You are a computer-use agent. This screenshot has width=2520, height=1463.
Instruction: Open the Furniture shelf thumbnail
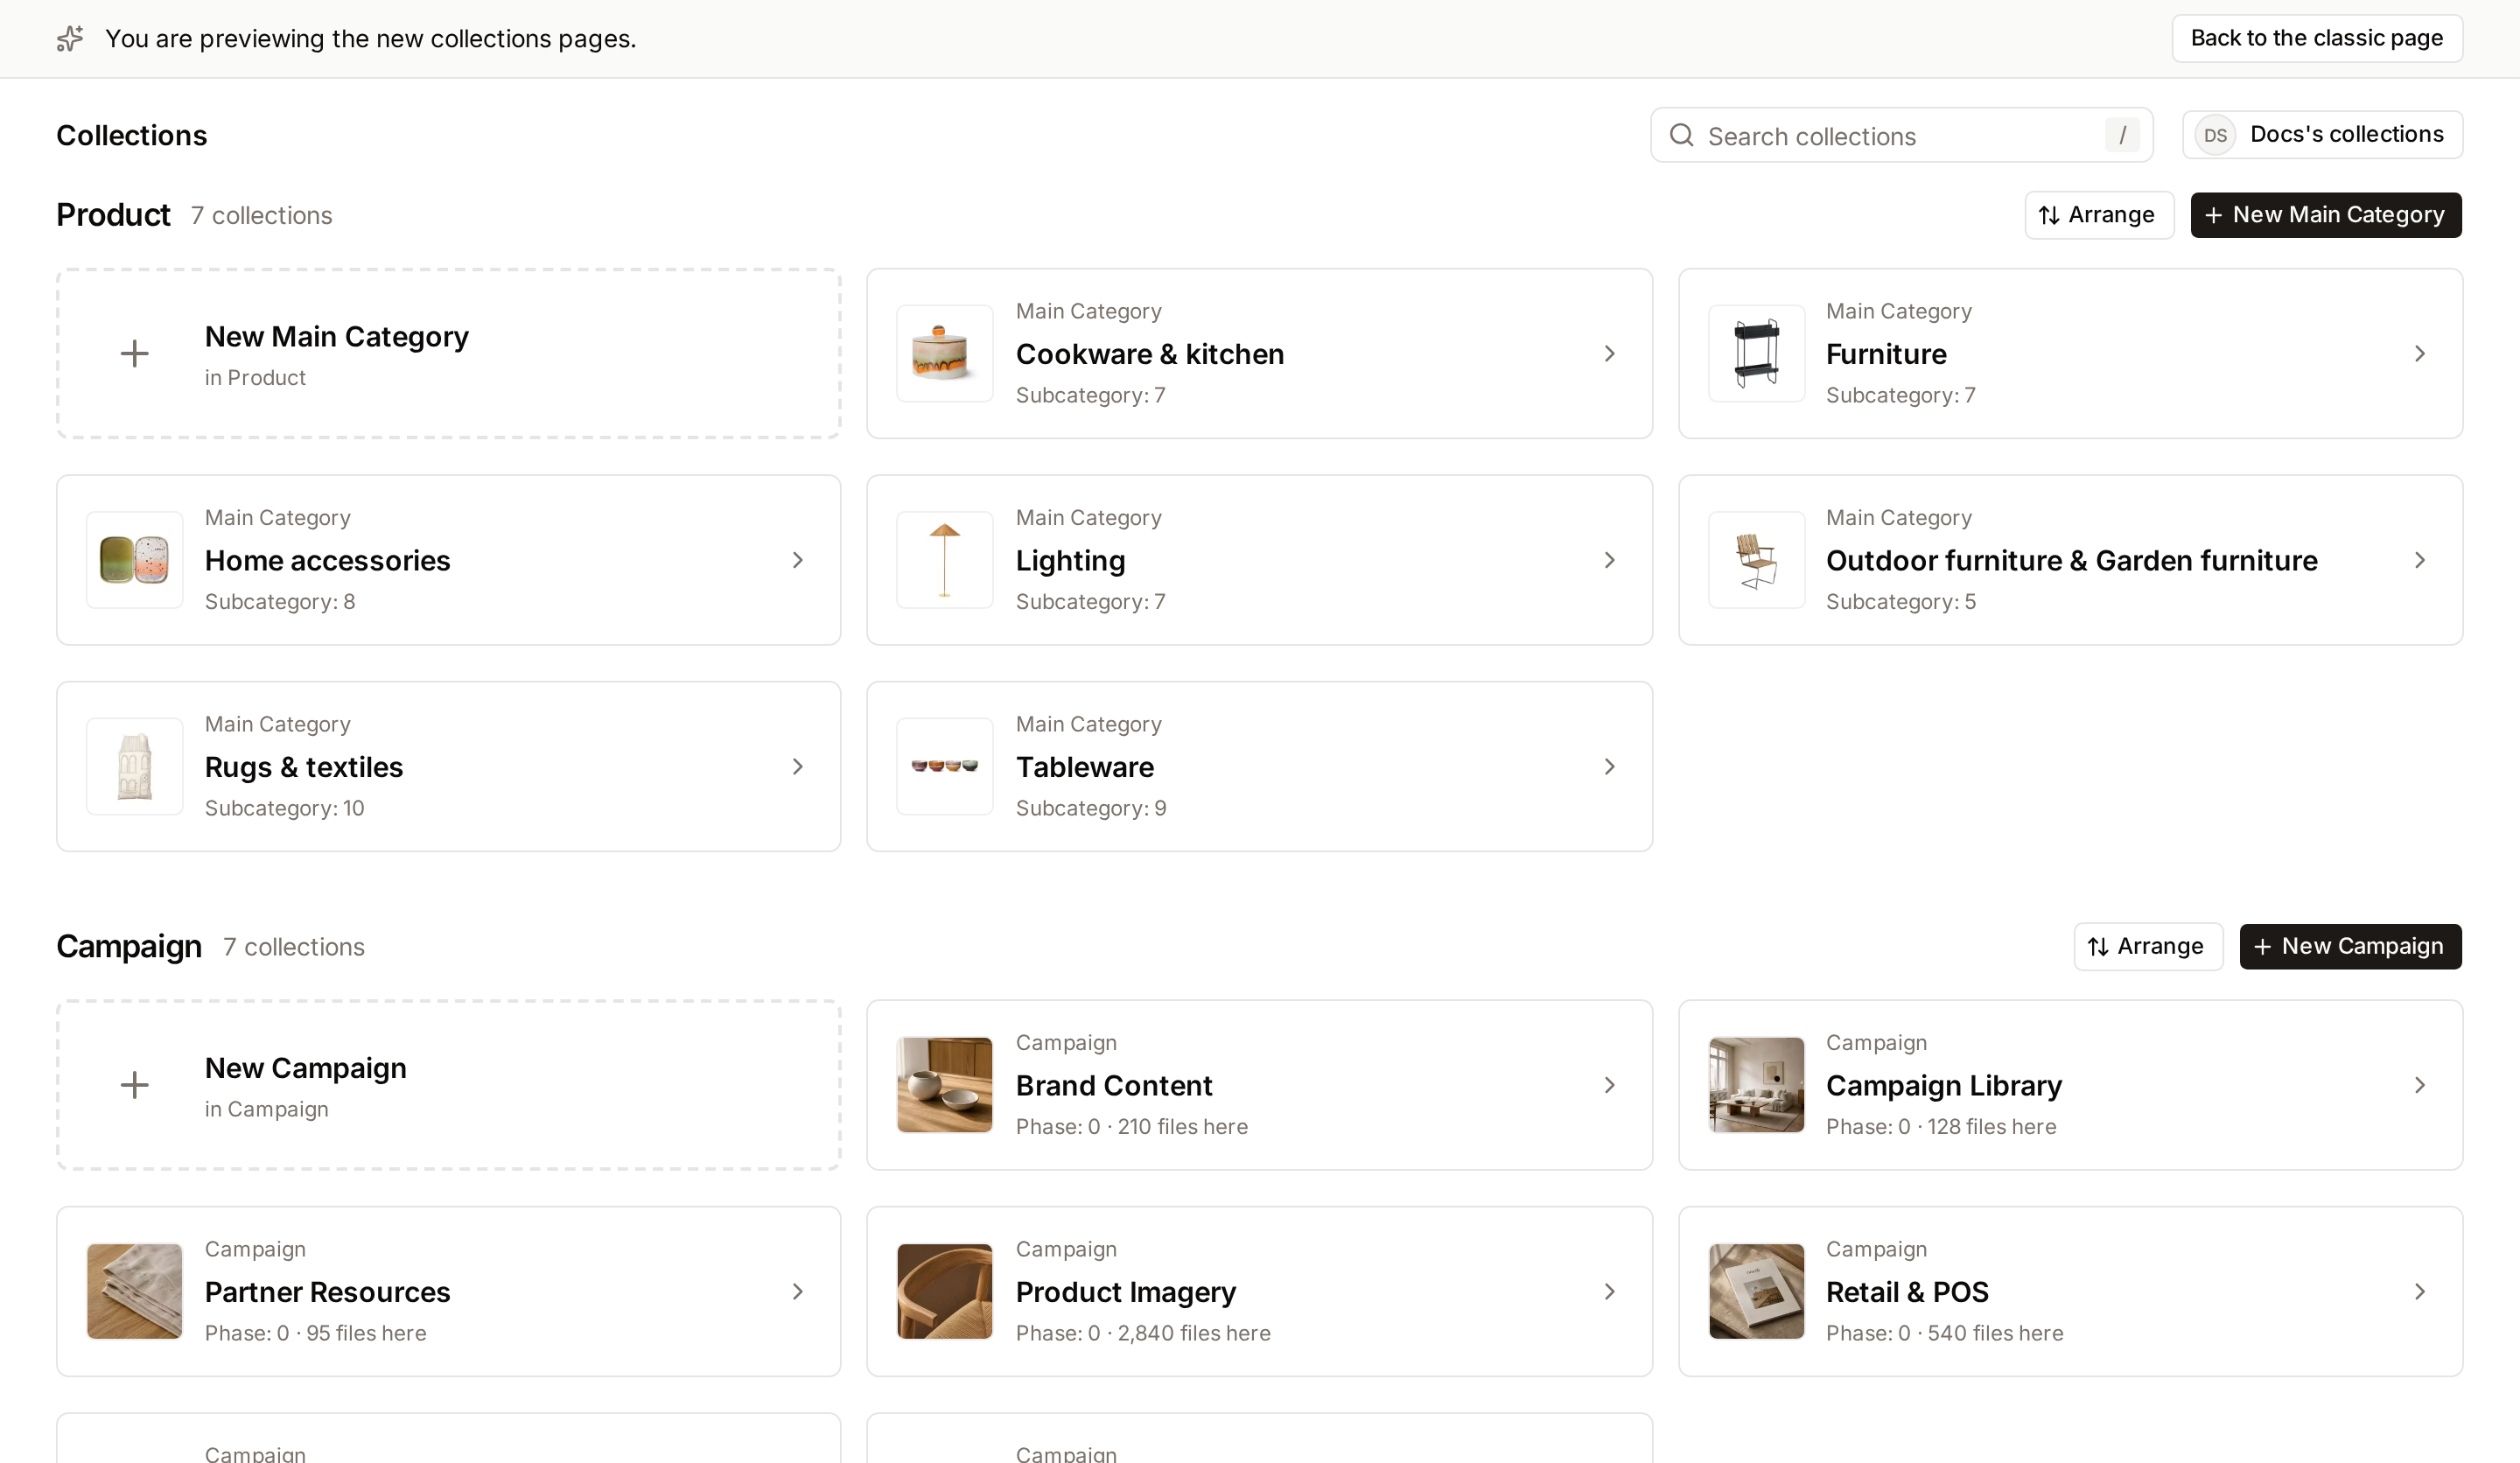1756,354
